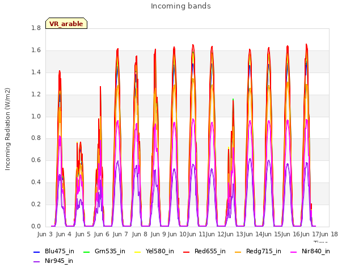
Task: Select the Yel580_in legend label
Action: pos(160,251)
